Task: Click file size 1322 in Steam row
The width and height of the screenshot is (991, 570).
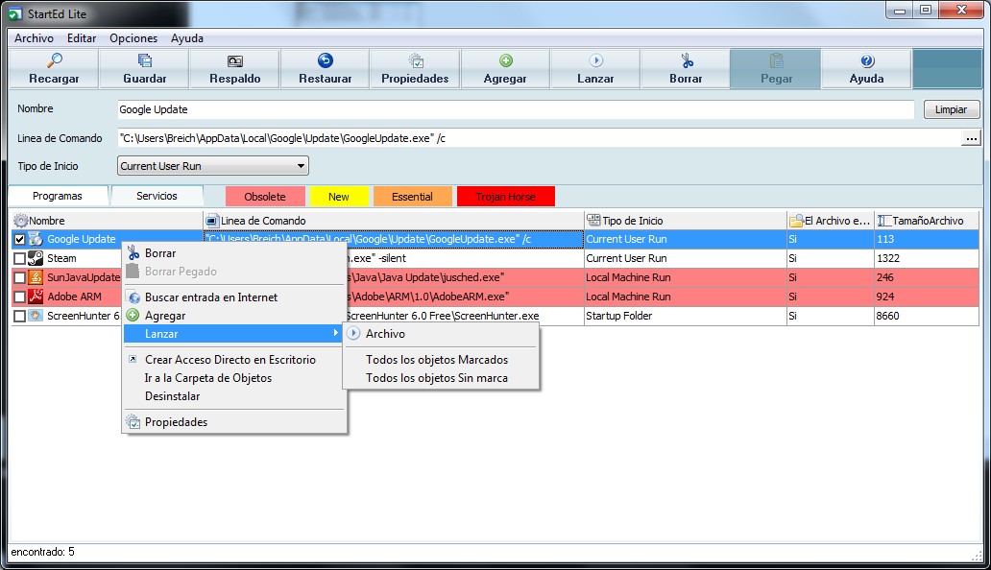Action: click(888, 258)
